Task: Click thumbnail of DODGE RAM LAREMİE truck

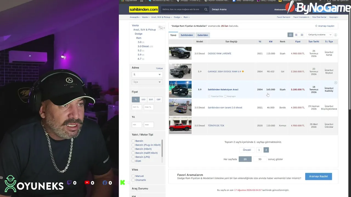Action: [180, 53]
